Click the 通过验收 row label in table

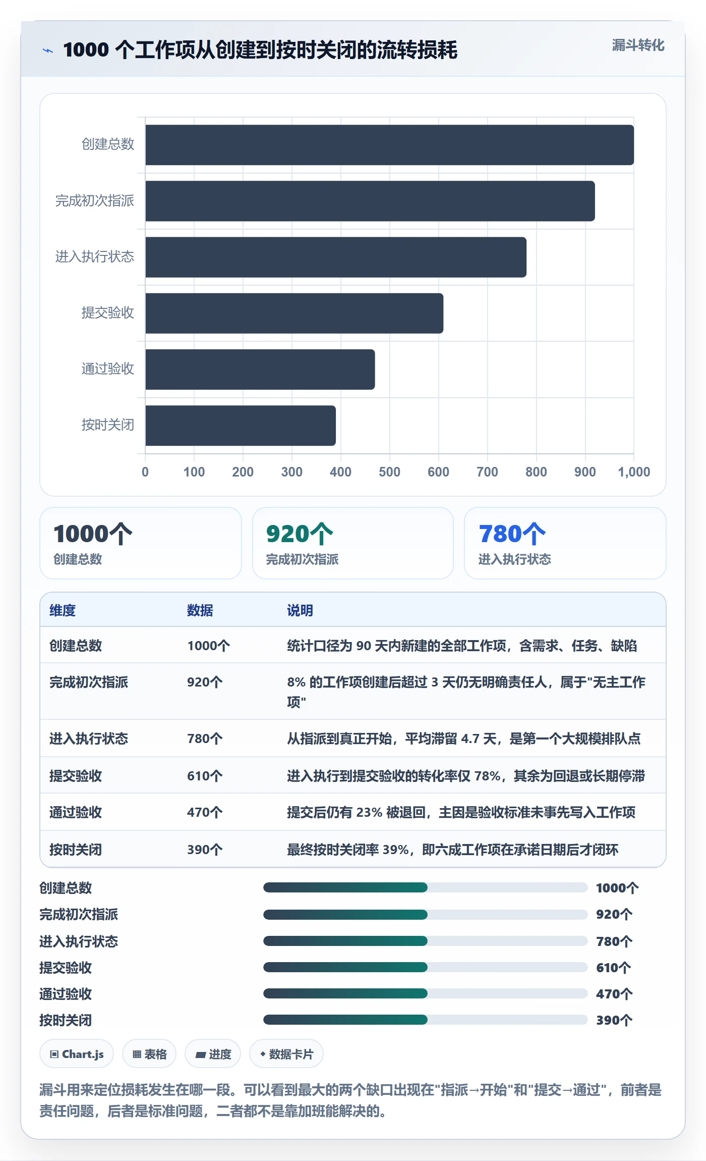76,812
